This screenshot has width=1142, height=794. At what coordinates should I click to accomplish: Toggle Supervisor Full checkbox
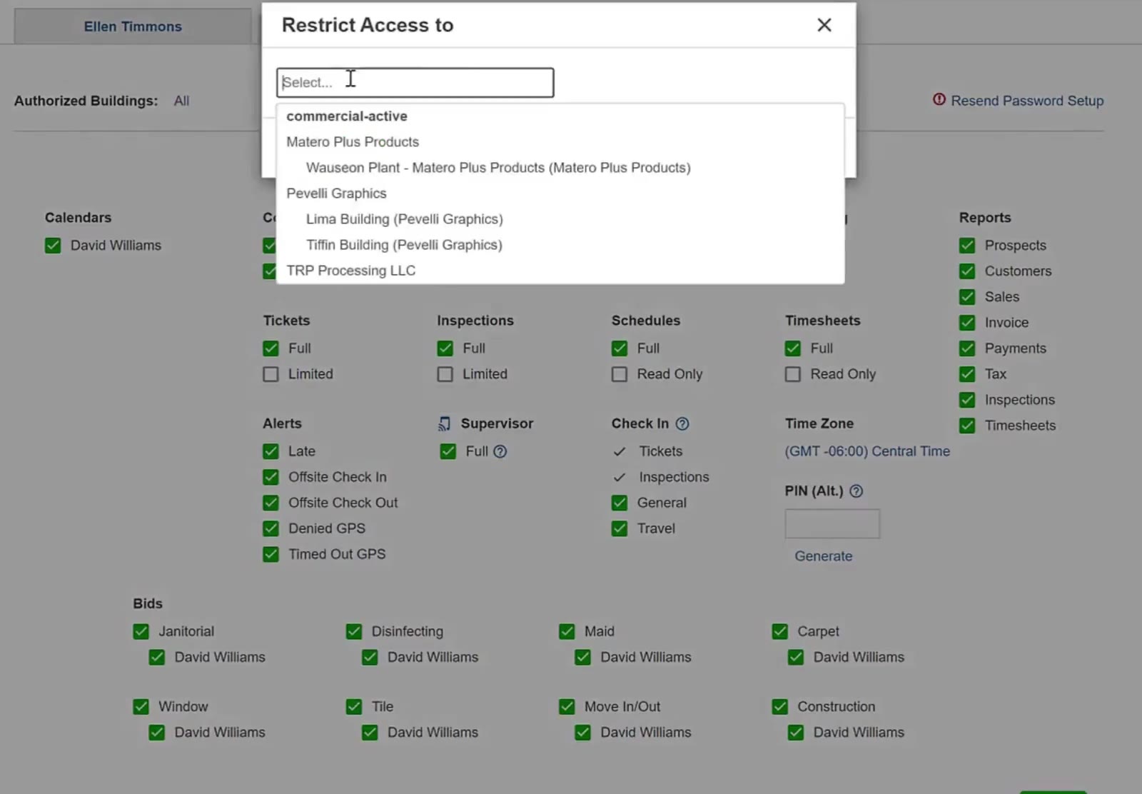448,451
